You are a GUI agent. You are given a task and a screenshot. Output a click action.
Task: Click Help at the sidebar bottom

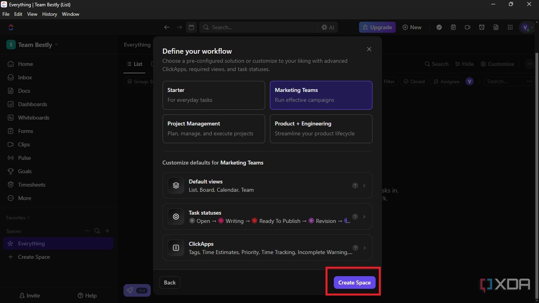point(87,296)
